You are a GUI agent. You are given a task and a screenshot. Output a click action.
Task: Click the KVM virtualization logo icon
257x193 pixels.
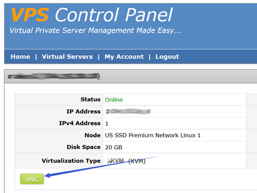[x=115, y=161]
